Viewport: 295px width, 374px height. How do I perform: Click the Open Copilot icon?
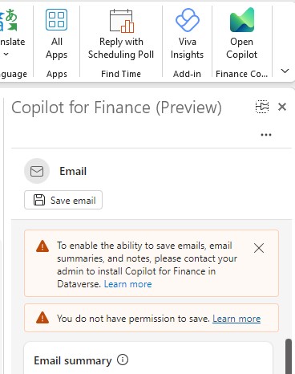242,20
